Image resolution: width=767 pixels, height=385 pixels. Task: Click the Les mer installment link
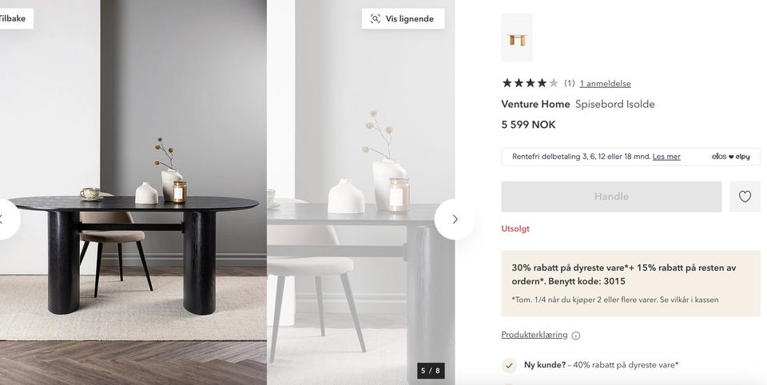[x=666, y=157]
